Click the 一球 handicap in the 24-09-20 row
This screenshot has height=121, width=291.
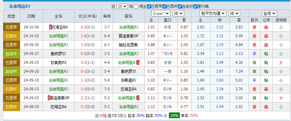tap(167, 71)
